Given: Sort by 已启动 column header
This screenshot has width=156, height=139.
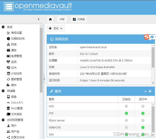Looking at the screenshot, I should point(126,99).
